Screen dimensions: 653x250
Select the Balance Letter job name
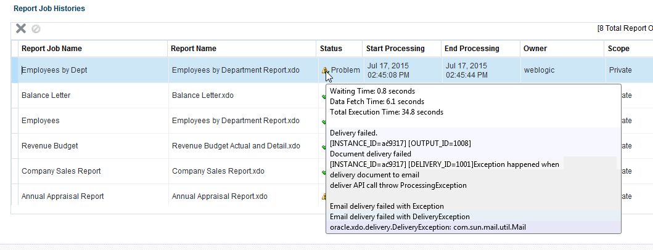[46, 95]
